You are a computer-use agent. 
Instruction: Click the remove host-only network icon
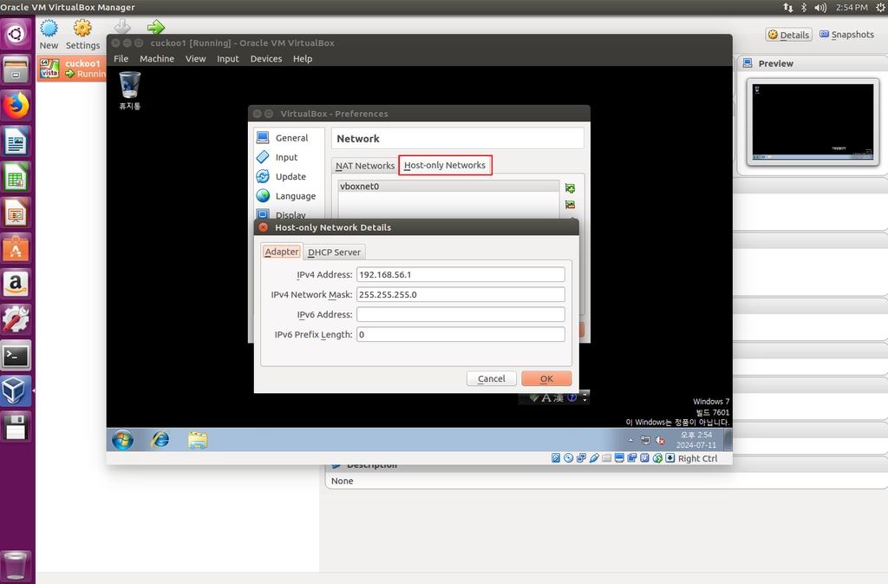[570, 205]
